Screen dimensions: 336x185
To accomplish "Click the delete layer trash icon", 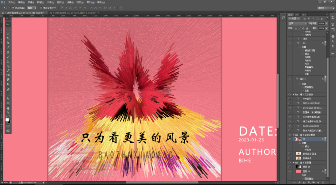I will [x=323, y=183].
